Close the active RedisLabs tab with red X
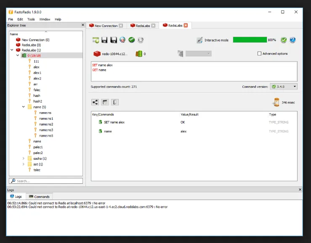Screen dimensions: 311x243 186,25
